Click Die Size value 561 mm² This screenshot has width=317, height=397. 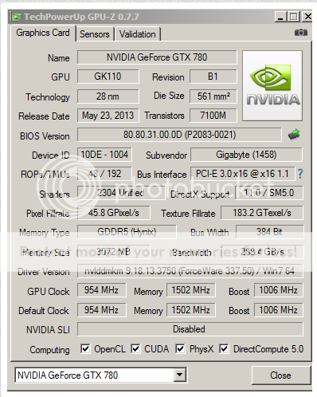pyautogui.click(x=213, y=96)
